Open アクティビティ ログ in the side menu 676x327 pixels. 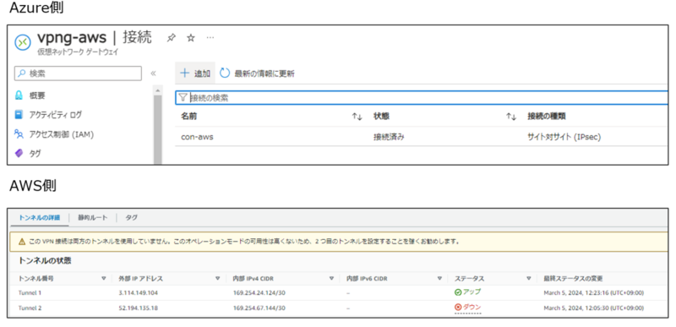[55, 115]
